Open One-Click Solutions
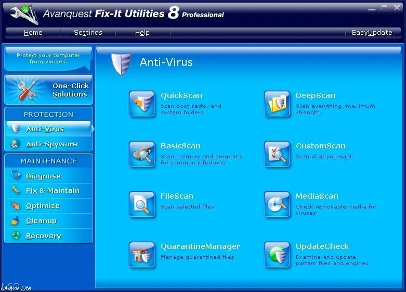The width and height of the screenshot is (406, 292). tap(49, 90)
